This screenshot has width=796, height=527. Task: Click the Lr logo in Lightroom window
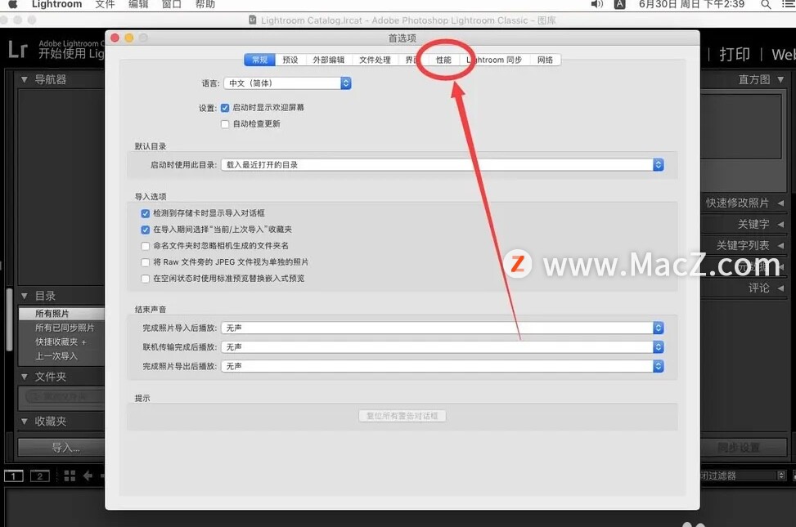coord(18,49)
